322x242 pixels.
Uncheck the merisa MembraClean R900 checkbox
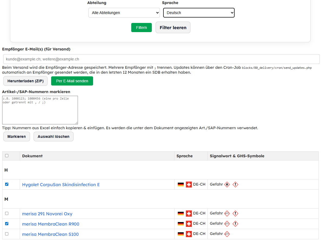[x=7, y=224]
